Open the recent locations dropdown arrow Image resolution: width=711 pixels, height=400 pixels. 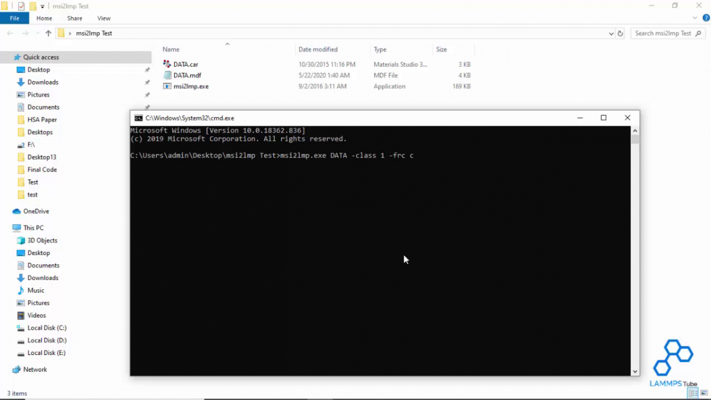pos(37,34)
